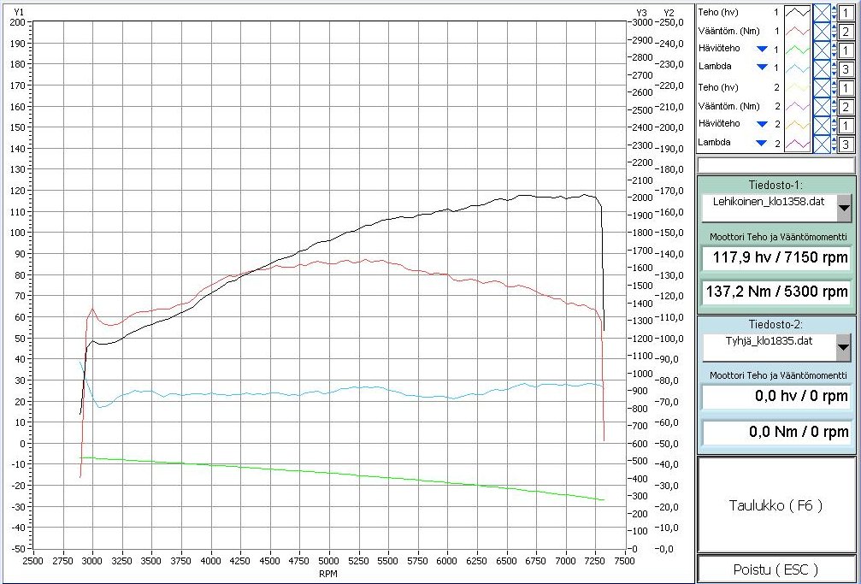Increment the axis stepper for Lambda 1
This screenshot has height=584, width=861.
(834, 65)
